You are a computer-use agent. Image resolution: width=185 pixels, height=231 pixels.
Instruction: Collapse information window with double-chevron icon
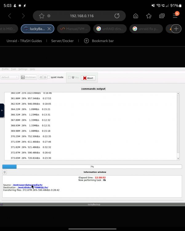[x=5, y=172]
